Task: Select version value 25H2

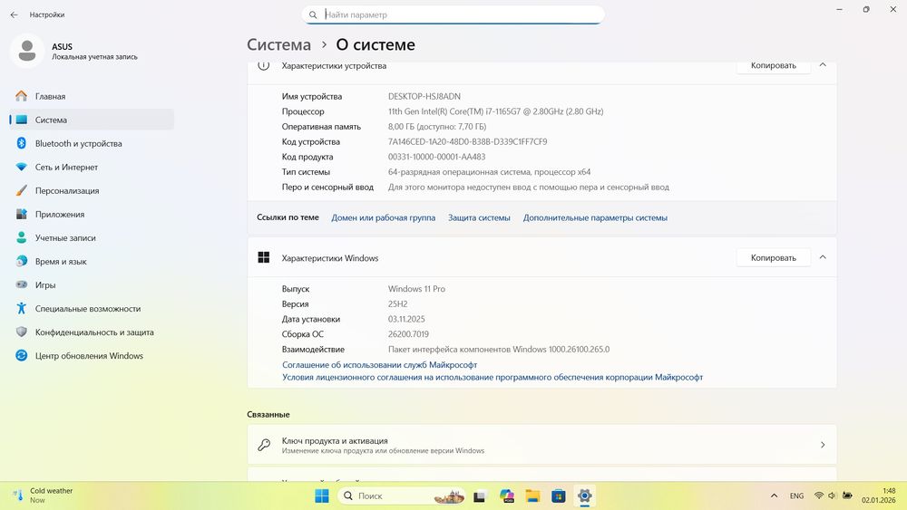Action: click(x=397, y=303)
